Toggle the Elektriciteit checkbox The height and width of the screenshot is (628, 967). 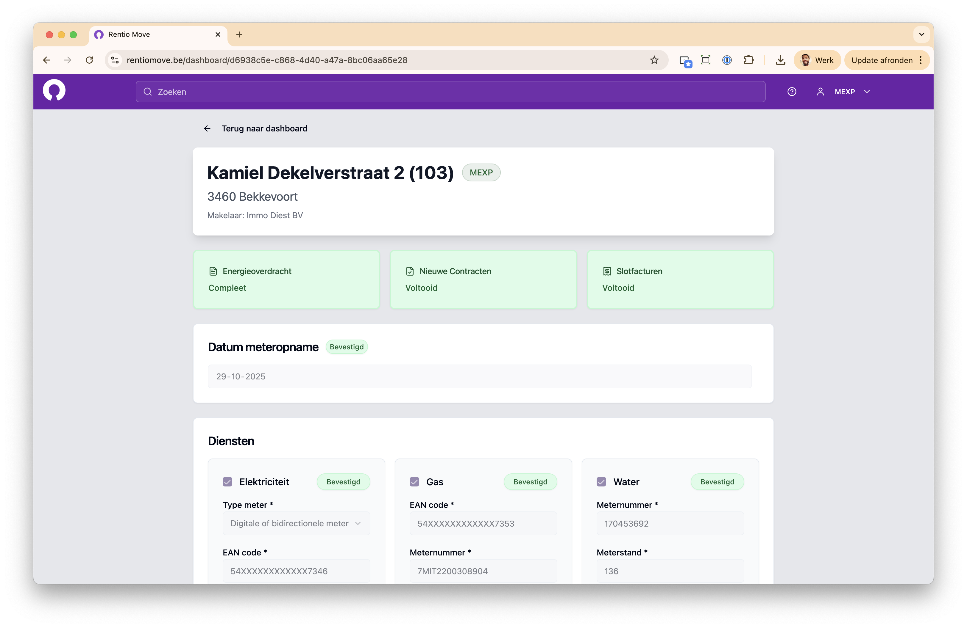[x=227, y=481]
